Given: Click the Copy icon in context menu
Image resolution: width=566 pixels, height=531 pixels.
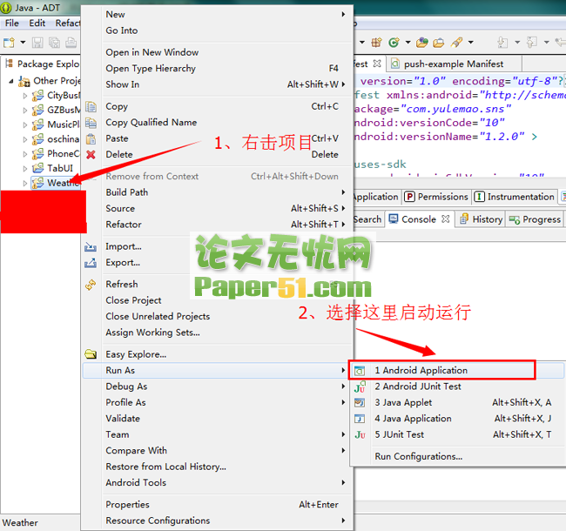Looking at the screenshot, I should point(91,107).
